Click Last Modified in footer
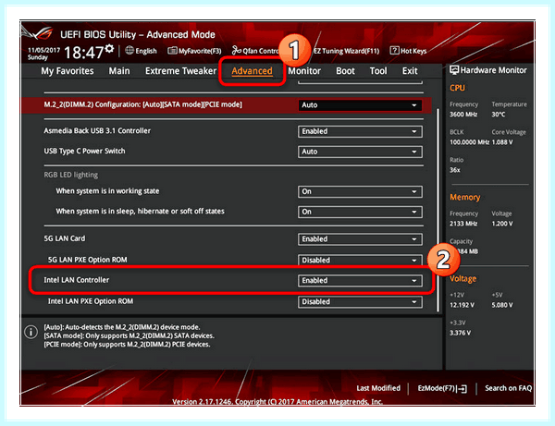This screenshot has width=555, height=426. coord(378,388)
